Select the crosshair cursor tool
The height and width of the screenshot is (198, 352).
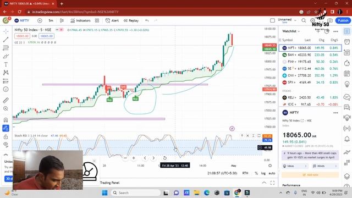tap(6, 31)
